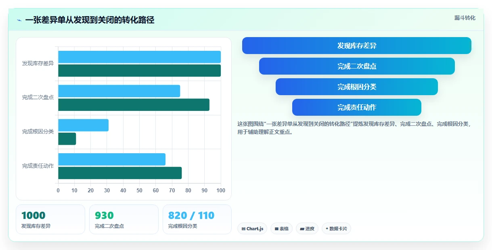Select the 完成根因分类 funnel stage
The height and width of the screenshot is (250, 492).
pyautogui.click(x=357, y=87)
